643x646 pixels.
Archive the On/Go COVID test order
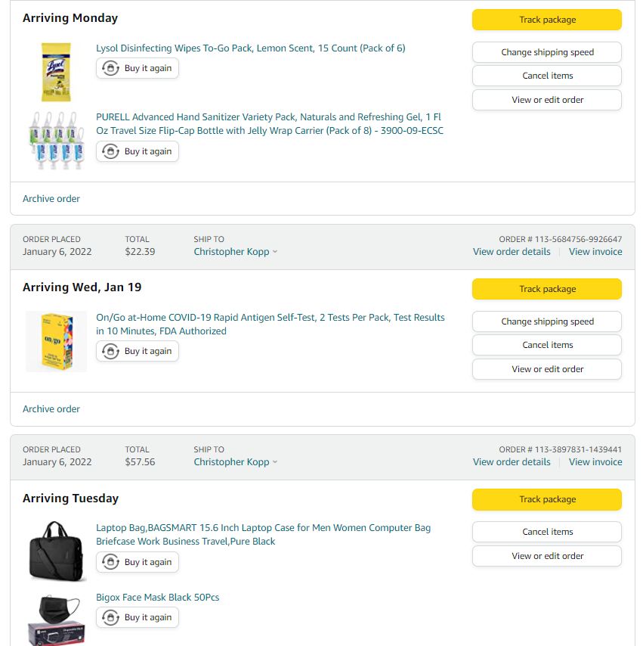click(x=51, y=409)
